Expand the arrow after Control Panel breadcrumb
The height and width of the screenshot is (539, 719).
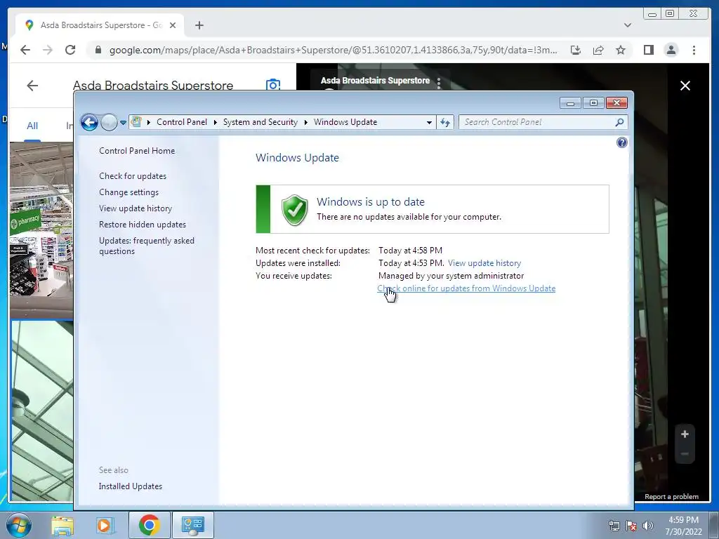tap(215, 122)
